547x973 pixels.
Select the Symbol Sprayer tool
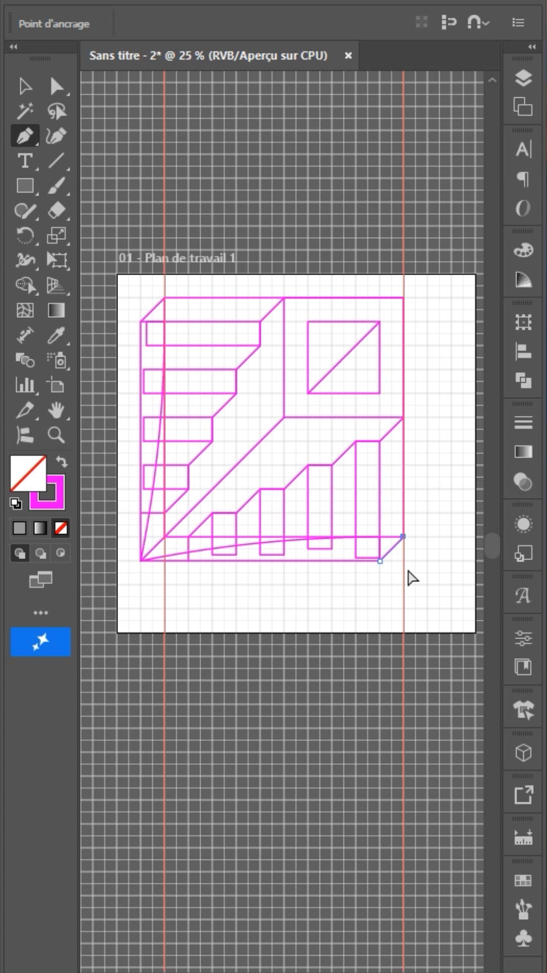coord(56,360)
